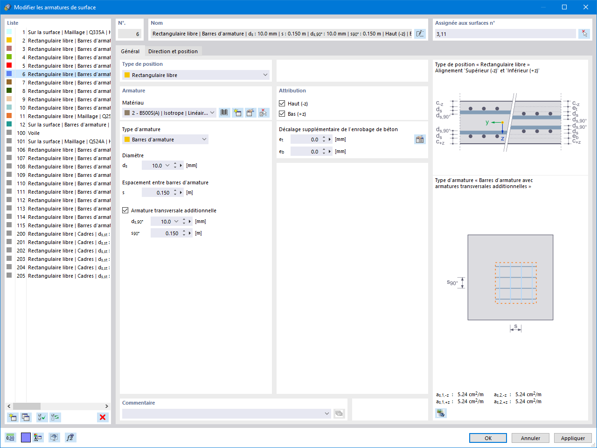Add a new surface reinforcement to list
This screenshot has width=597, height=448.
click(13, 417)
